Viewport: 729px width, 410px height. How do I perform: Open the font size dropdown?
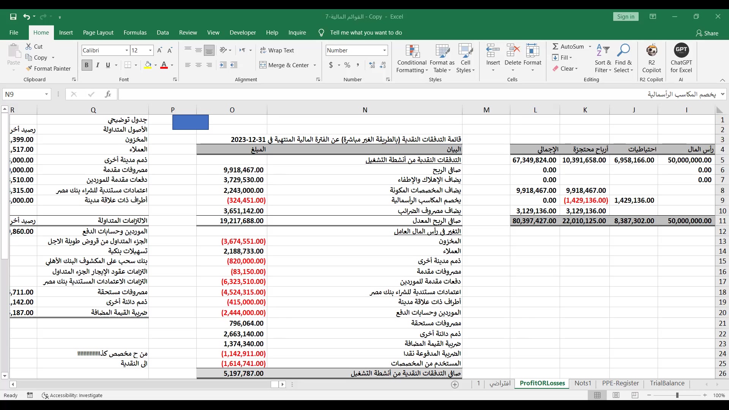(x=150, y=50)
